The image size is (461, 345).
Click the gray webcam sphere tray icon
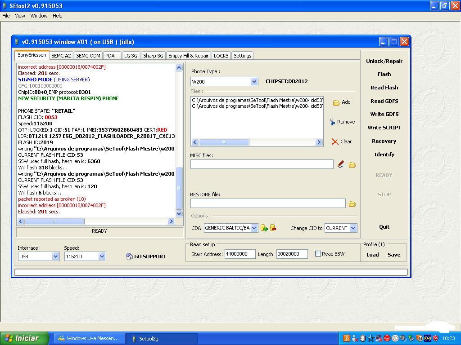click(403, 338)
